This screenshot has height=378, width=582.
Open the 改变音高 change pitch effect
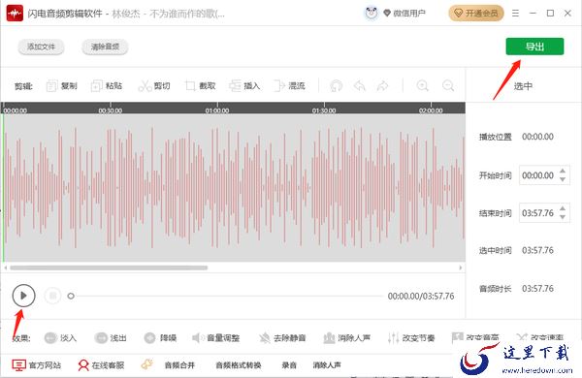point(475,337)
